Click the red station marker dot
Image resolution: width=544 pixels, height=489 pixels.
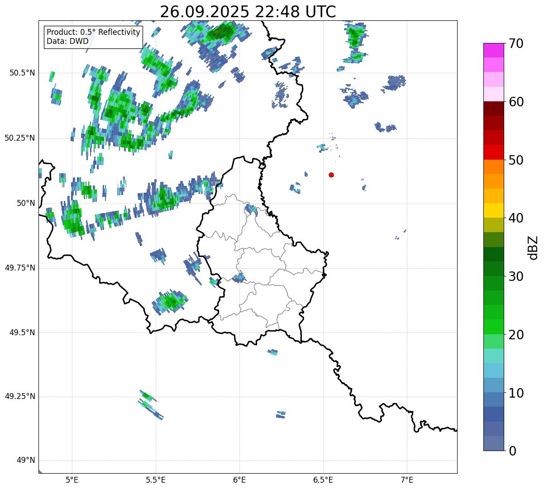coord(331,175)
